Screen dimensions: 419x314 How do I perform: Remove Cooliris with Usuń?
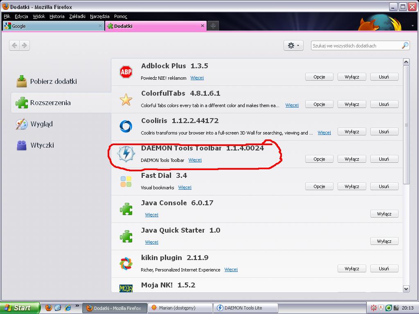(384, 132)
